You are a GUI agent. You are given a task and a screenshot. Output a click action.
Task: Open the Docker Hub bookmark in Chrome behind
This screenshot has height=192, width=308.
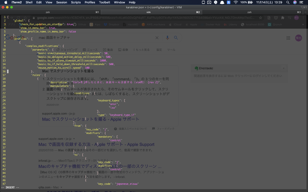point(210,25)
